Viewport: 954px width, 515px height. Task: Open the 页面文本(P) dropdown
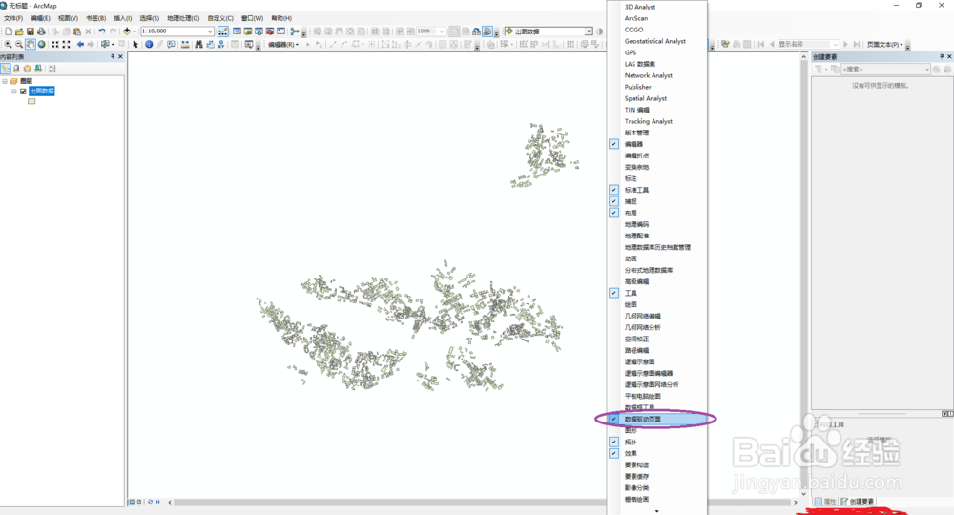(885, 45)
